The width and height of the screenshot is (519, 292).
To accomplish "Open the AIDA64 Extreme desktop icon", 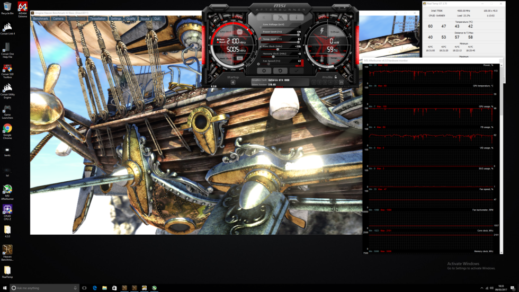I will point(22,9).
